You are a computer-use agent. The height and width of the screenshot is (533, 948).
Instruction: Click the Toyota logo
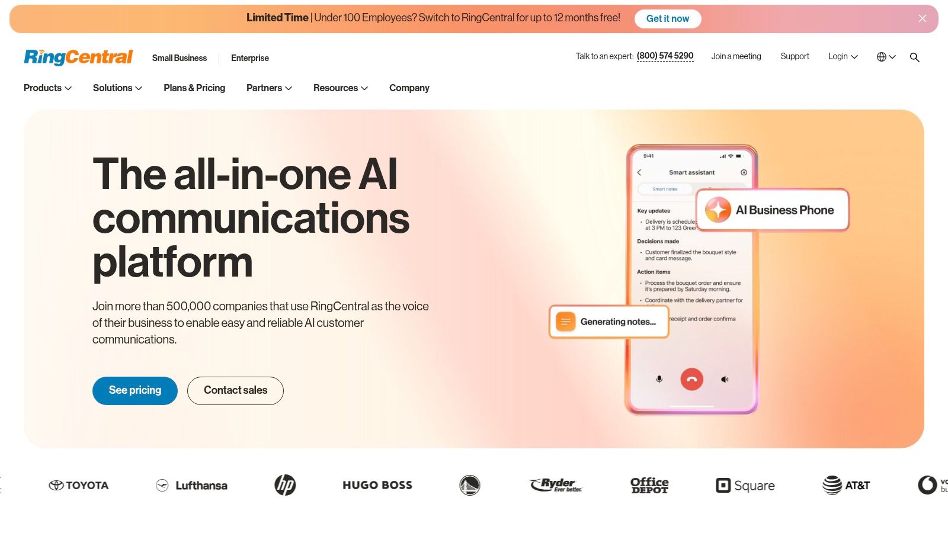coord(79,485)
